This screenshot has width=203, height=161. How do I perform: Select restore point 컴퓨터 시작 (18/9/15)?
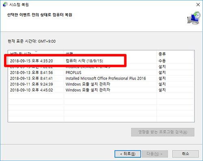click(x=101, y=61)
